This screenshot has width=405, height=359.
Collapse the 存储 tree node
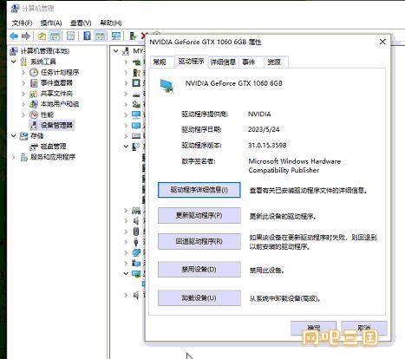(x=14, y=135)
